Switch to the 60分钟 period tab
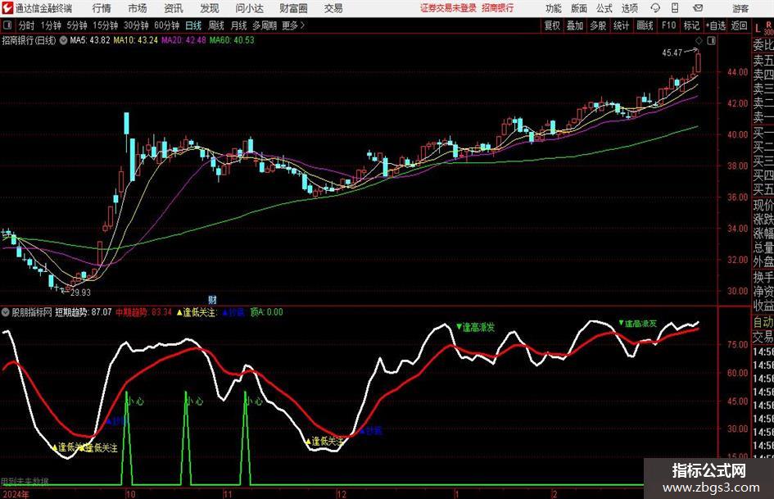 [167, 25]
